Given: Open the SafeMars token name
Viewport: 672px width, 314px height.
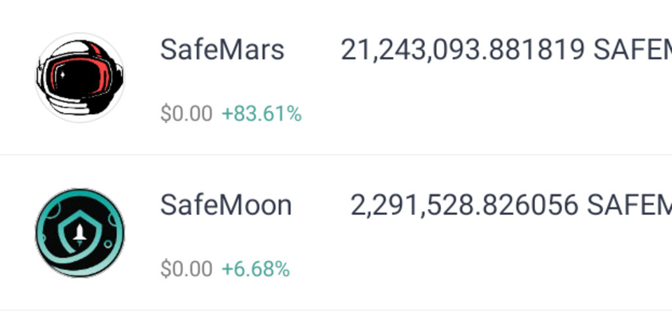Looking at the screenshot, I should point(222,50).
